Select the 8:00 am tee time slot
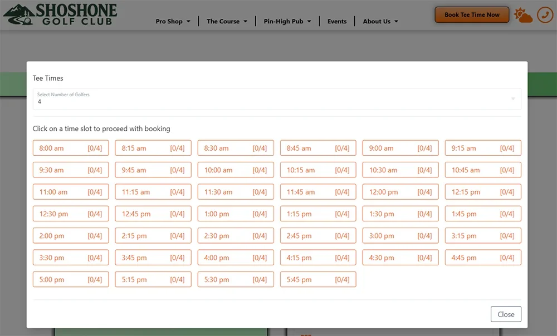This screenshot has width=557, height=336. point(71,149)
